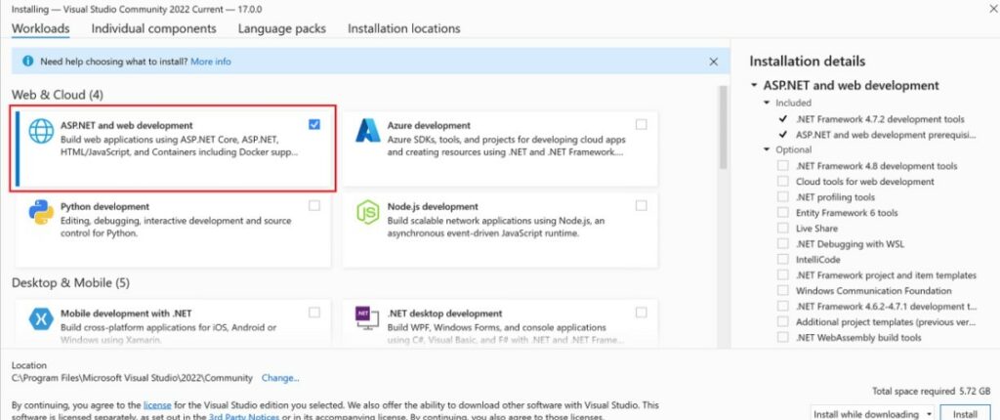Click the Installation details heading
1000x420 pixels.
tap(808, 62)
